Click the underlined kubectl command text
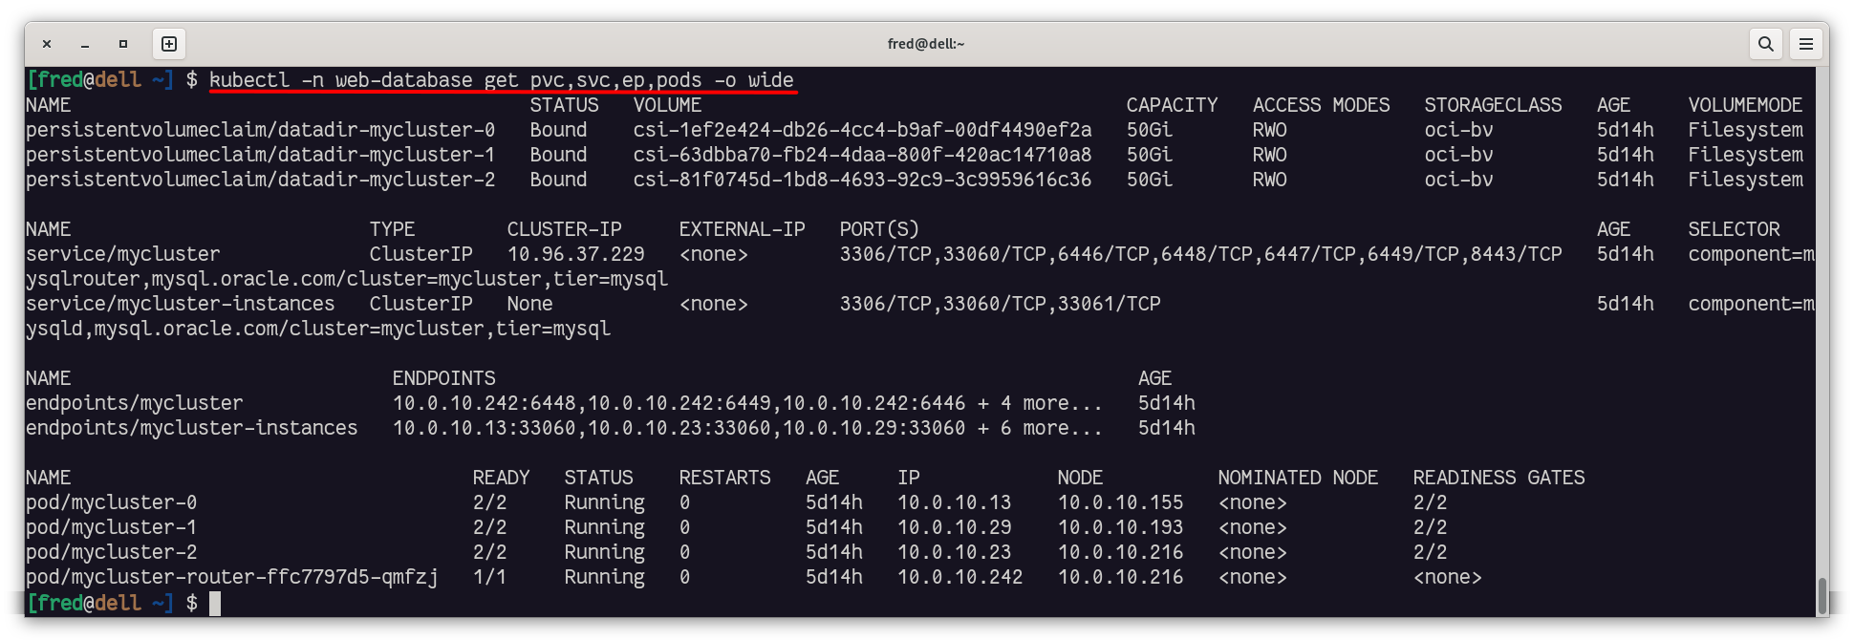This screenshot has width=1854, height=640. click(501, 80)
